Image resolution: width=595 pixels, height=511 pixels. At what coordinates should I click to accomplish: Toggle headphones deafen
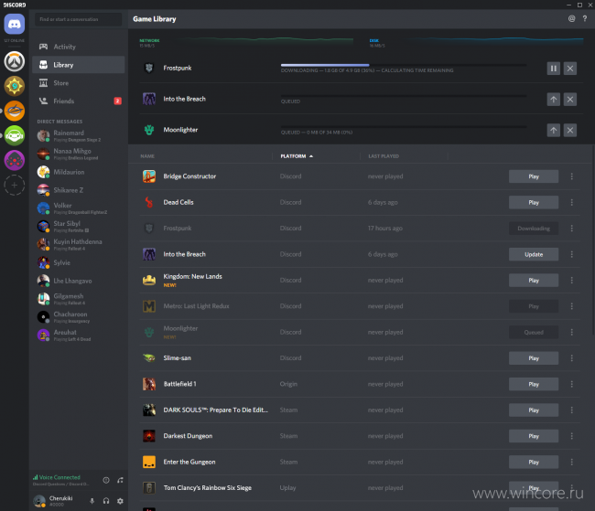click(106, 501)
